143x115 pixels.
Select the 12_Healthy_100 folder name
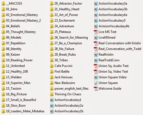tap(17, 72)
